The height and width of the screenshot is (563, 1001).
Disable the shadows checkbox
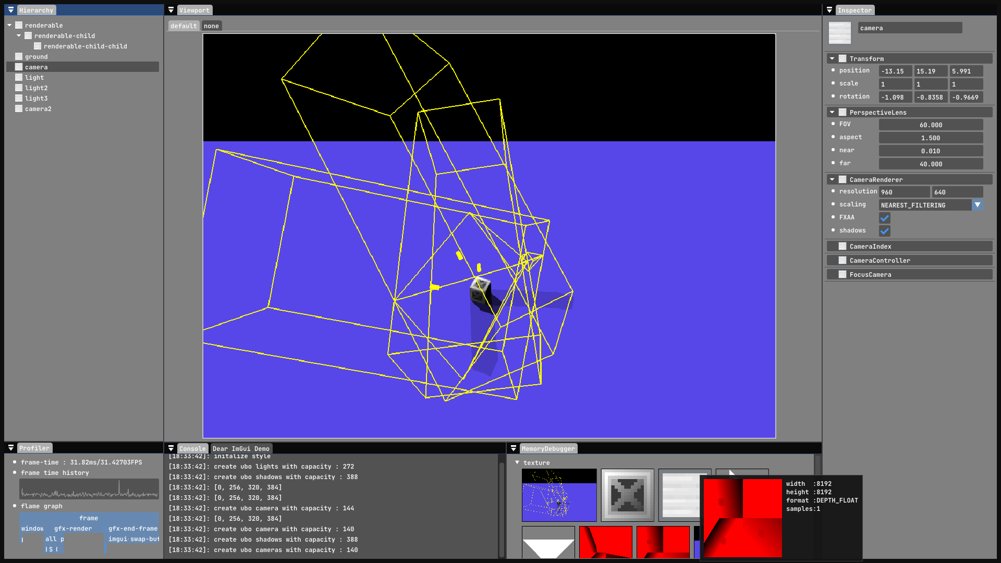coord(885,231)
